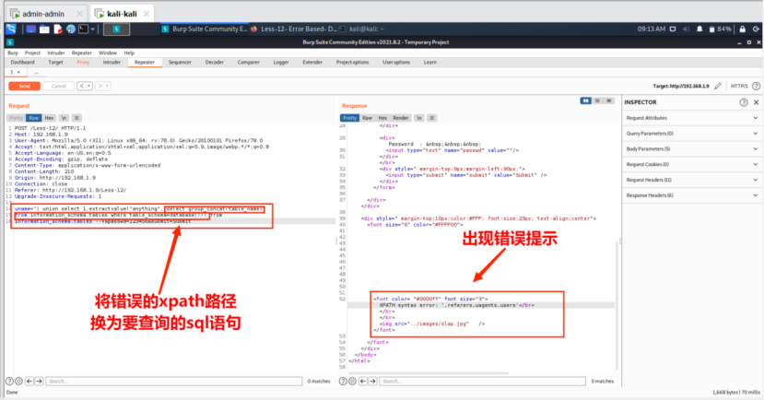
Task: Select Render view in the Response panel
Action: (x=401, y=118)
